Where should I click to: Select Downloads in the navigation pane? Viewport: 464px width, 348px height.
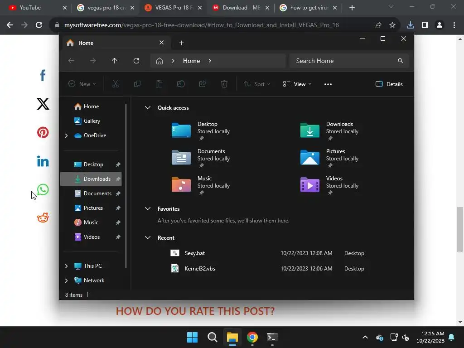click(x=91, y=179)
